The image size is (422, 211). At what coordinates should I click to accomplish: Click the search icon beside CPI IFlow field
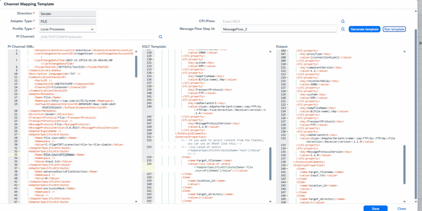(x=342, y=21)
